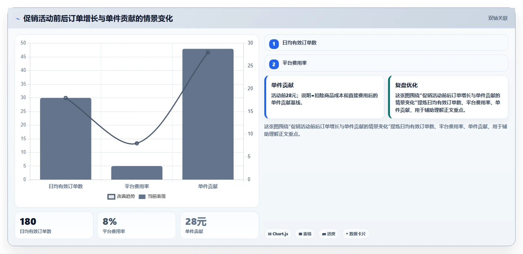Click the 进度 tag chip
The width and height of the screenshot is (523, 254).
point(329,234)
